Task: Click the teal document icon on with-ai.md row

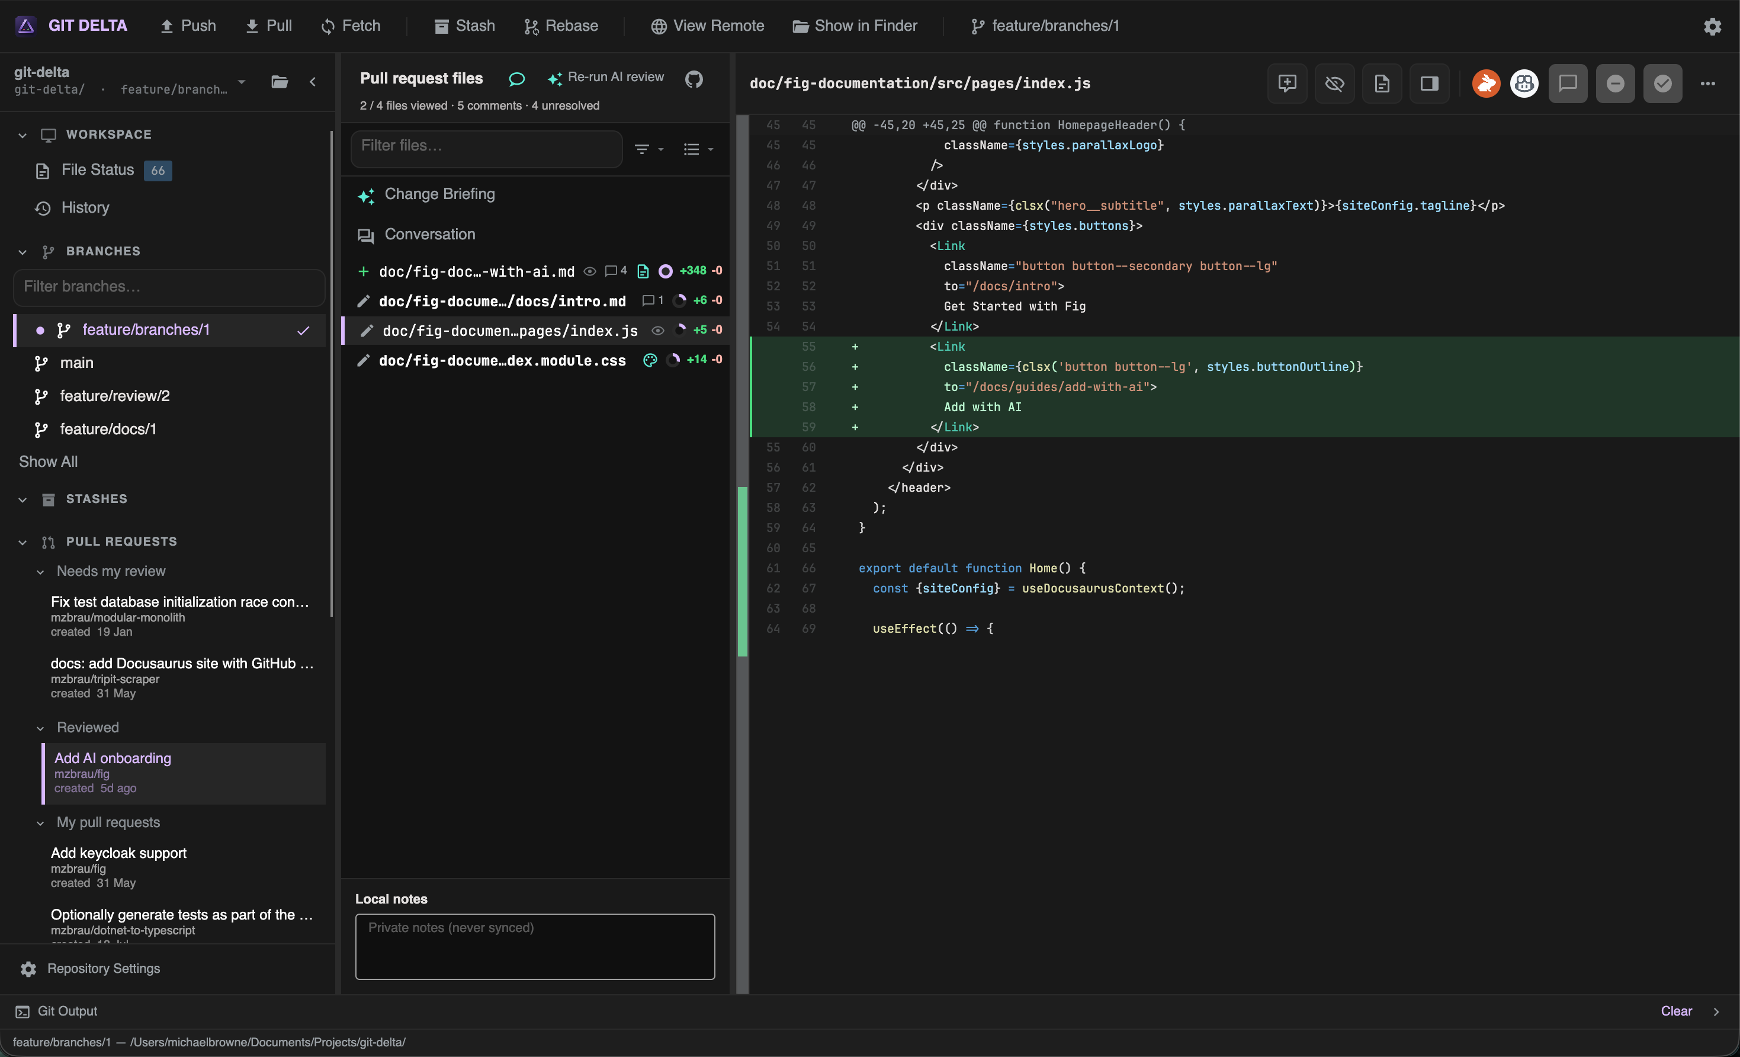Action: (643, 271)
